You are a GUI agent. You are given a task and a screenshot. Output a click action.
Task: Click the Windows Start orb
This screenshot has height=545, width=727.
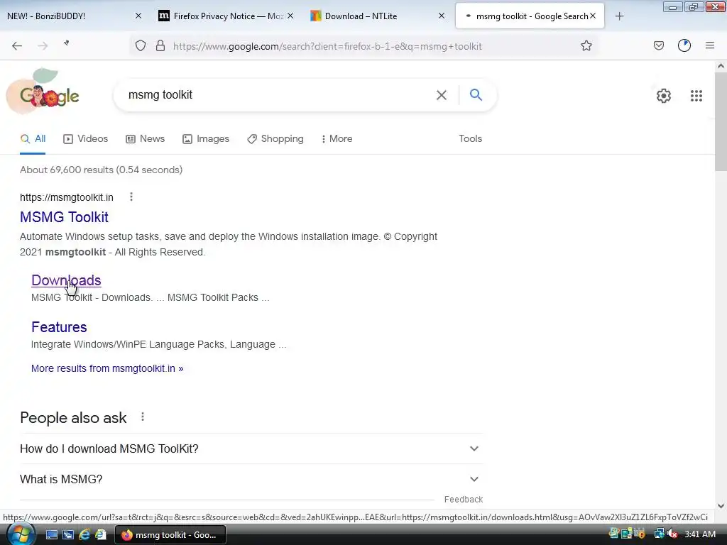(21, 534)
